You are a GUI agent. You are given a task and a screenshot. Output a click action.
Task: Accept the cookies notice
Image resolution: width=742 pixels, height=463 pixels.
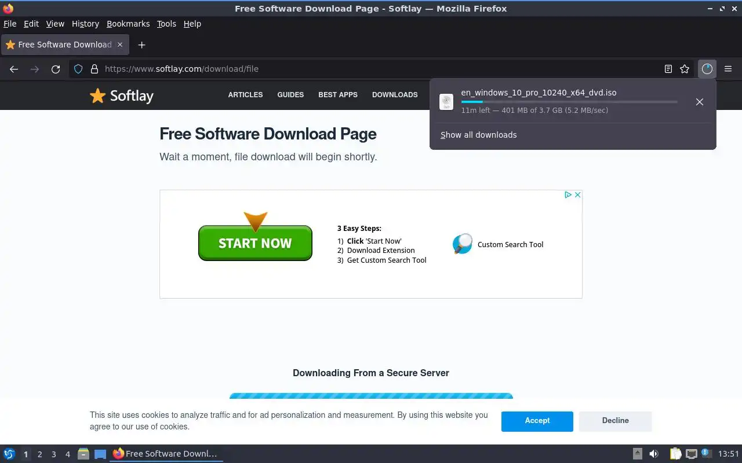pos(537,421)
